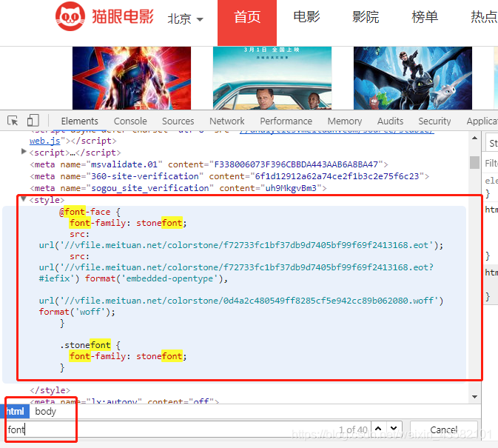Viewport: 498px width, 448px height.
Task: Switch to the Memory tab
Action: point(345,121)
